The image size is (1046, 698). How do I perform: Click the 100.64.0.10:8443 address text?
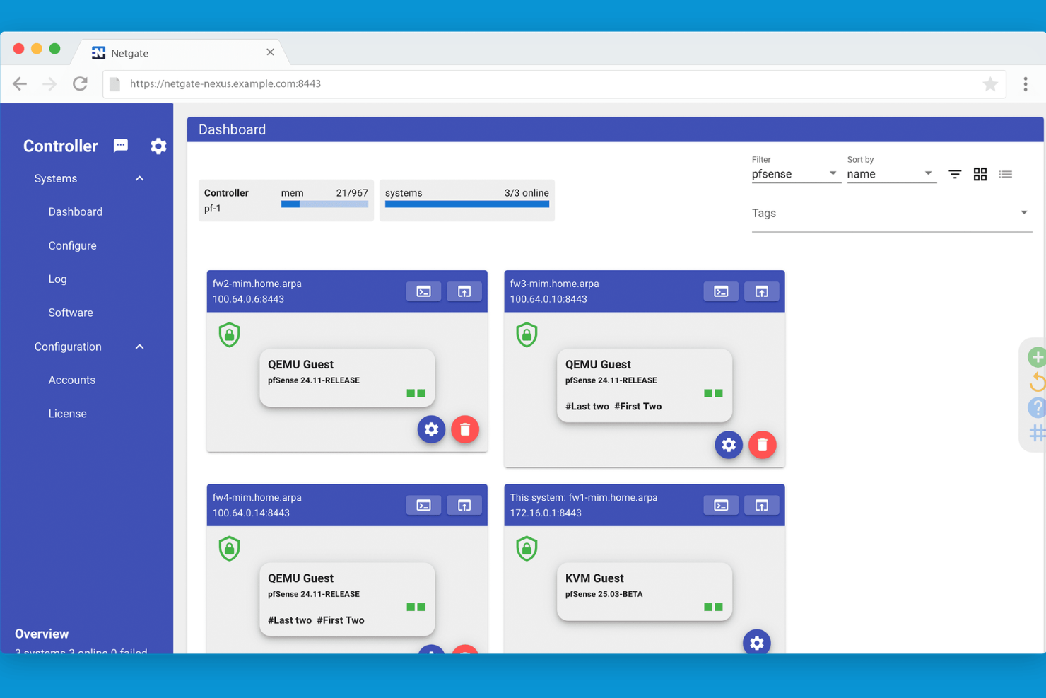(x=548, y=299)
